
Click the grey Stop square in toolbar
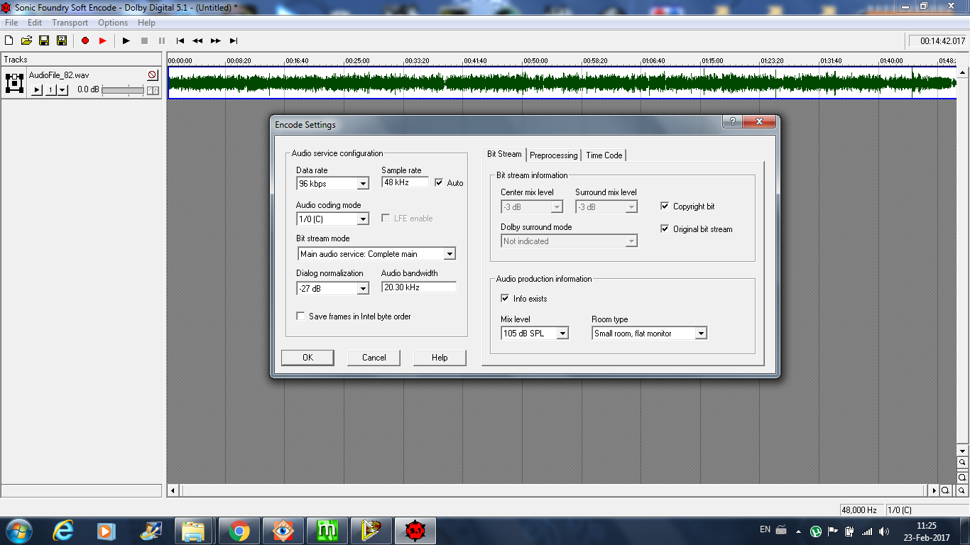click(144, 41)
